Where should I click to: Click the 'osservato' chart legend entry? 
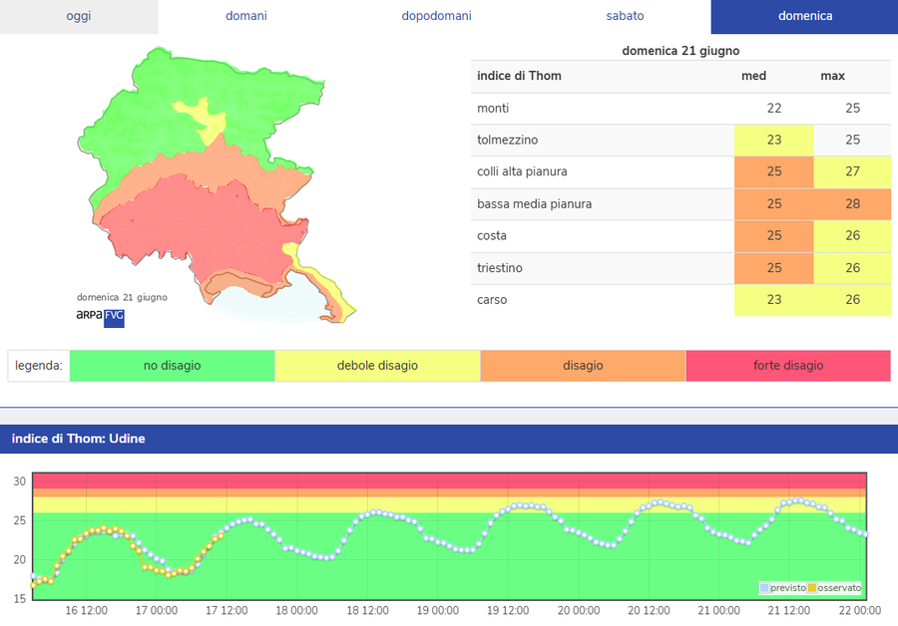834,588
